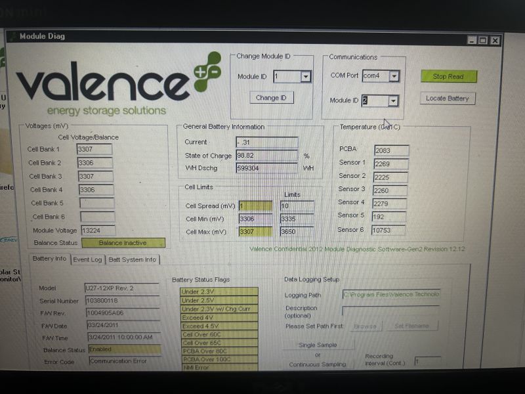The height and width of the screenshot is (394, 525).
Task: Click the Cell Bank 2 voltage field
Action: click(95, 163)
